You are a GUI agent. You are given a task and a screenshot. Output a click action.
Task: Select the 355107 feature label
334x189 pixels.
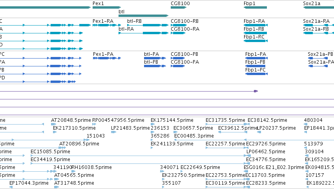[171, 183]
